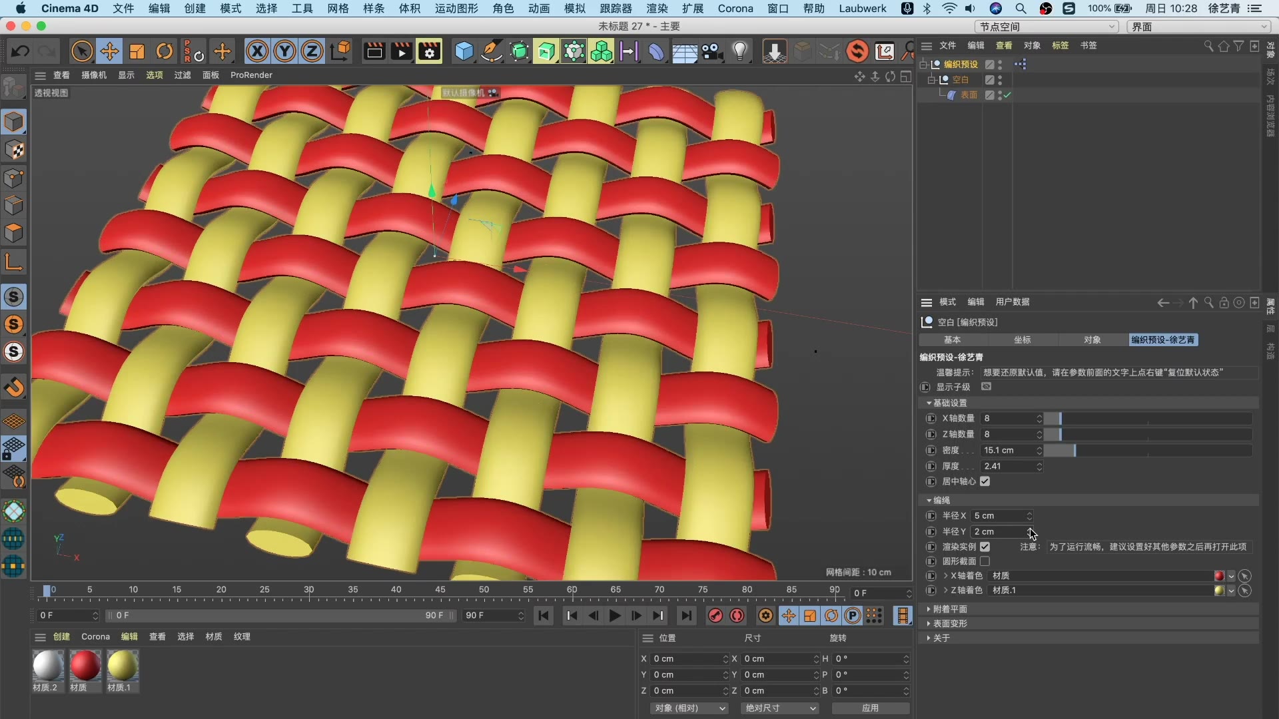Screen dimensions: 1279x719
Task: Toggle the Y axis lock
Action: [285, 51]
